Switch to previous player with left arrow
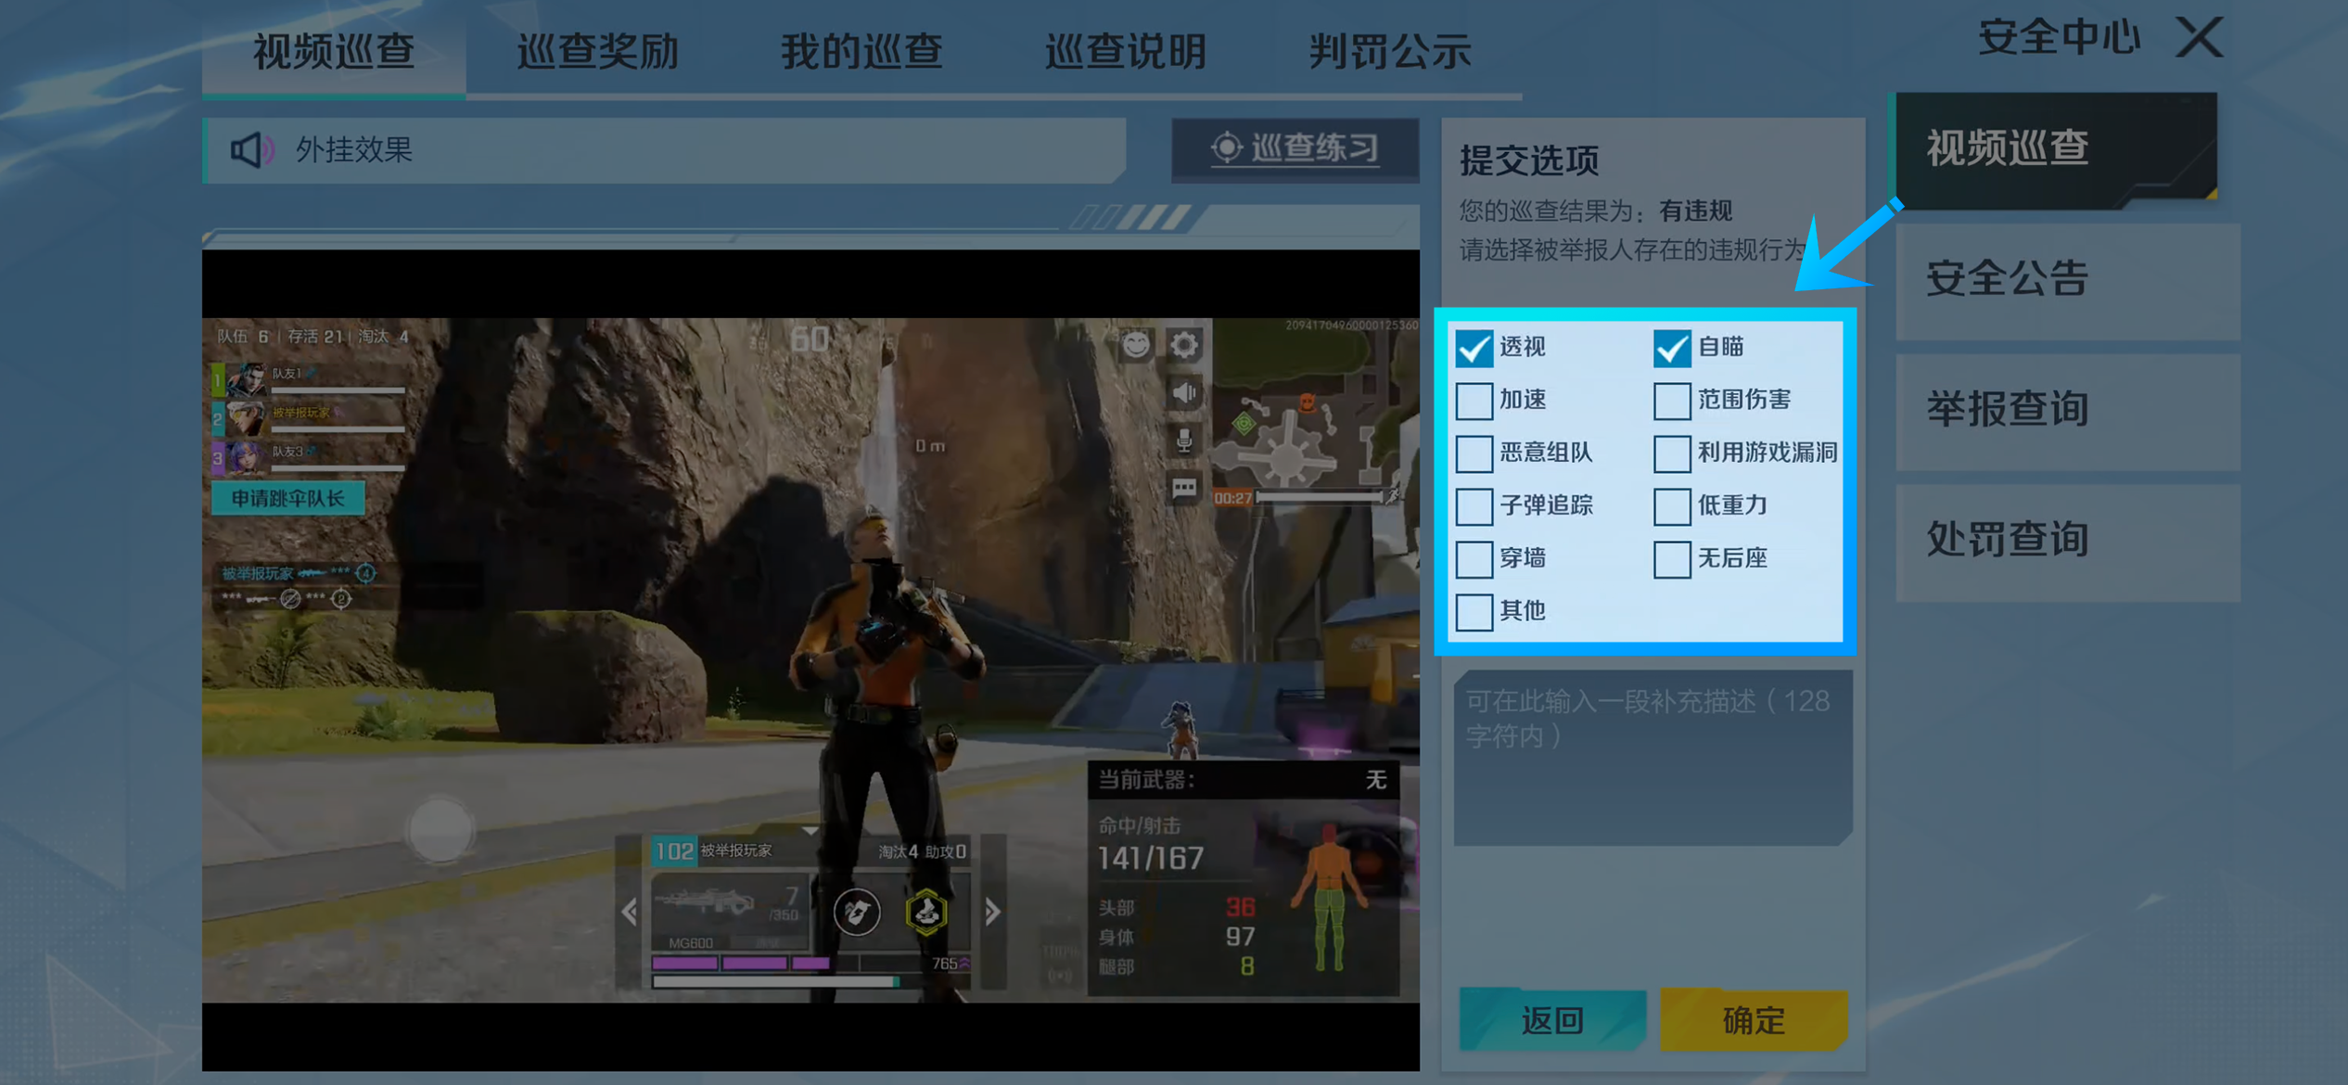 (x=630, y=912)
